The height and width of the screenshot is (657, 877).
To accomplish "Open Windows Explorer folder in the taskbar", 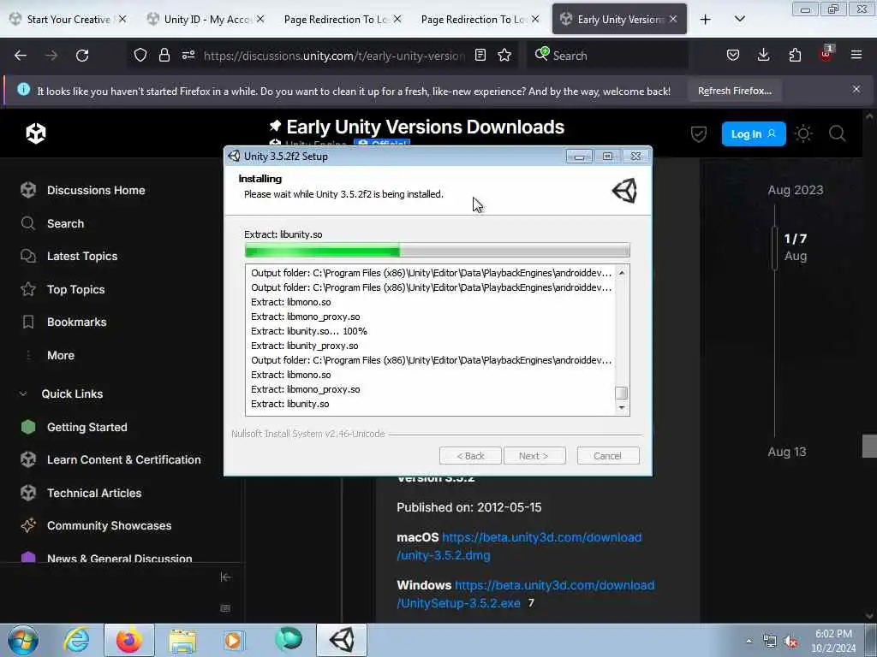I will pyautogui.click(x=182, y=640).
